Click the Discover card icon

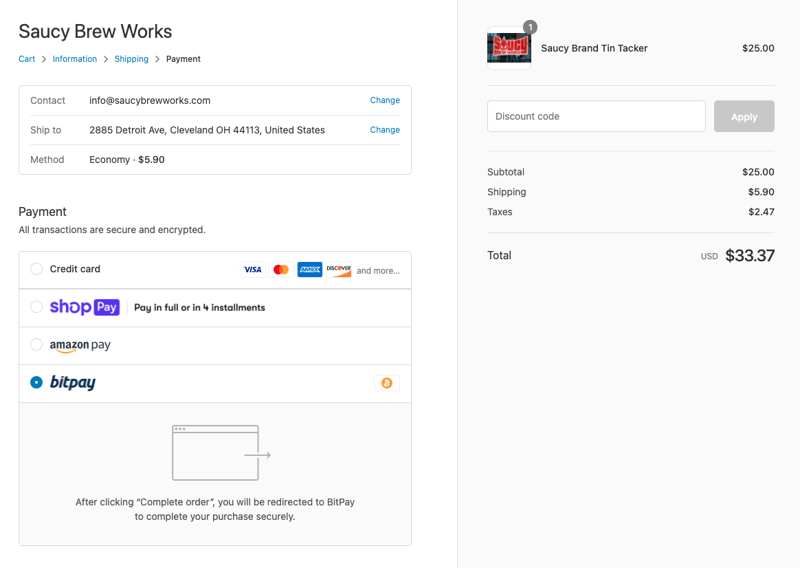(x=339, y=270)
